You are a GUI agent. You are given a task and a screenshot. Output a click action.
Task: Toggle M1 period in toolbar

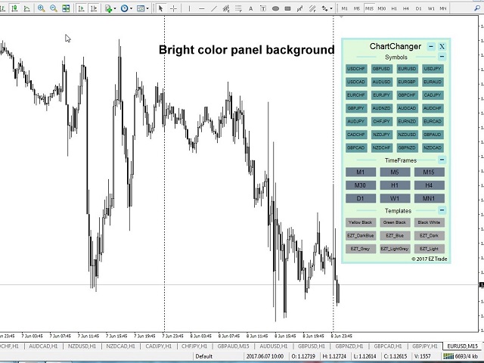point(345,8)
